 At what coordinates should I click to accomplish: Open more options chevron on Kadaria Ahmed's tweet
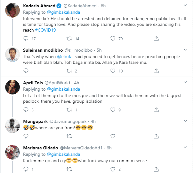[185, 5]
